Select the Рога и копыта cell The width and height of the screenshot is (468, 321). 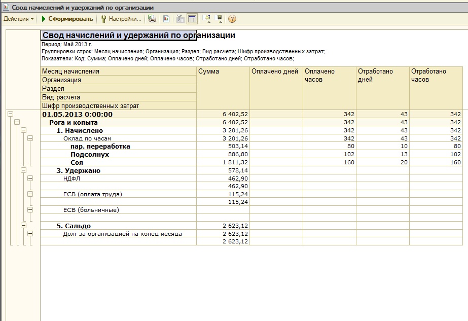tap(119, 122)
